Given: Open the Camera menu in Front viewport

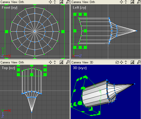Looking at the screenshot, I should (x=5, y=2).
